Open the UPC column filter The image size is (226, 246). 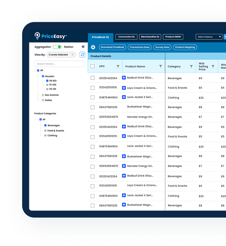(118, 66)
